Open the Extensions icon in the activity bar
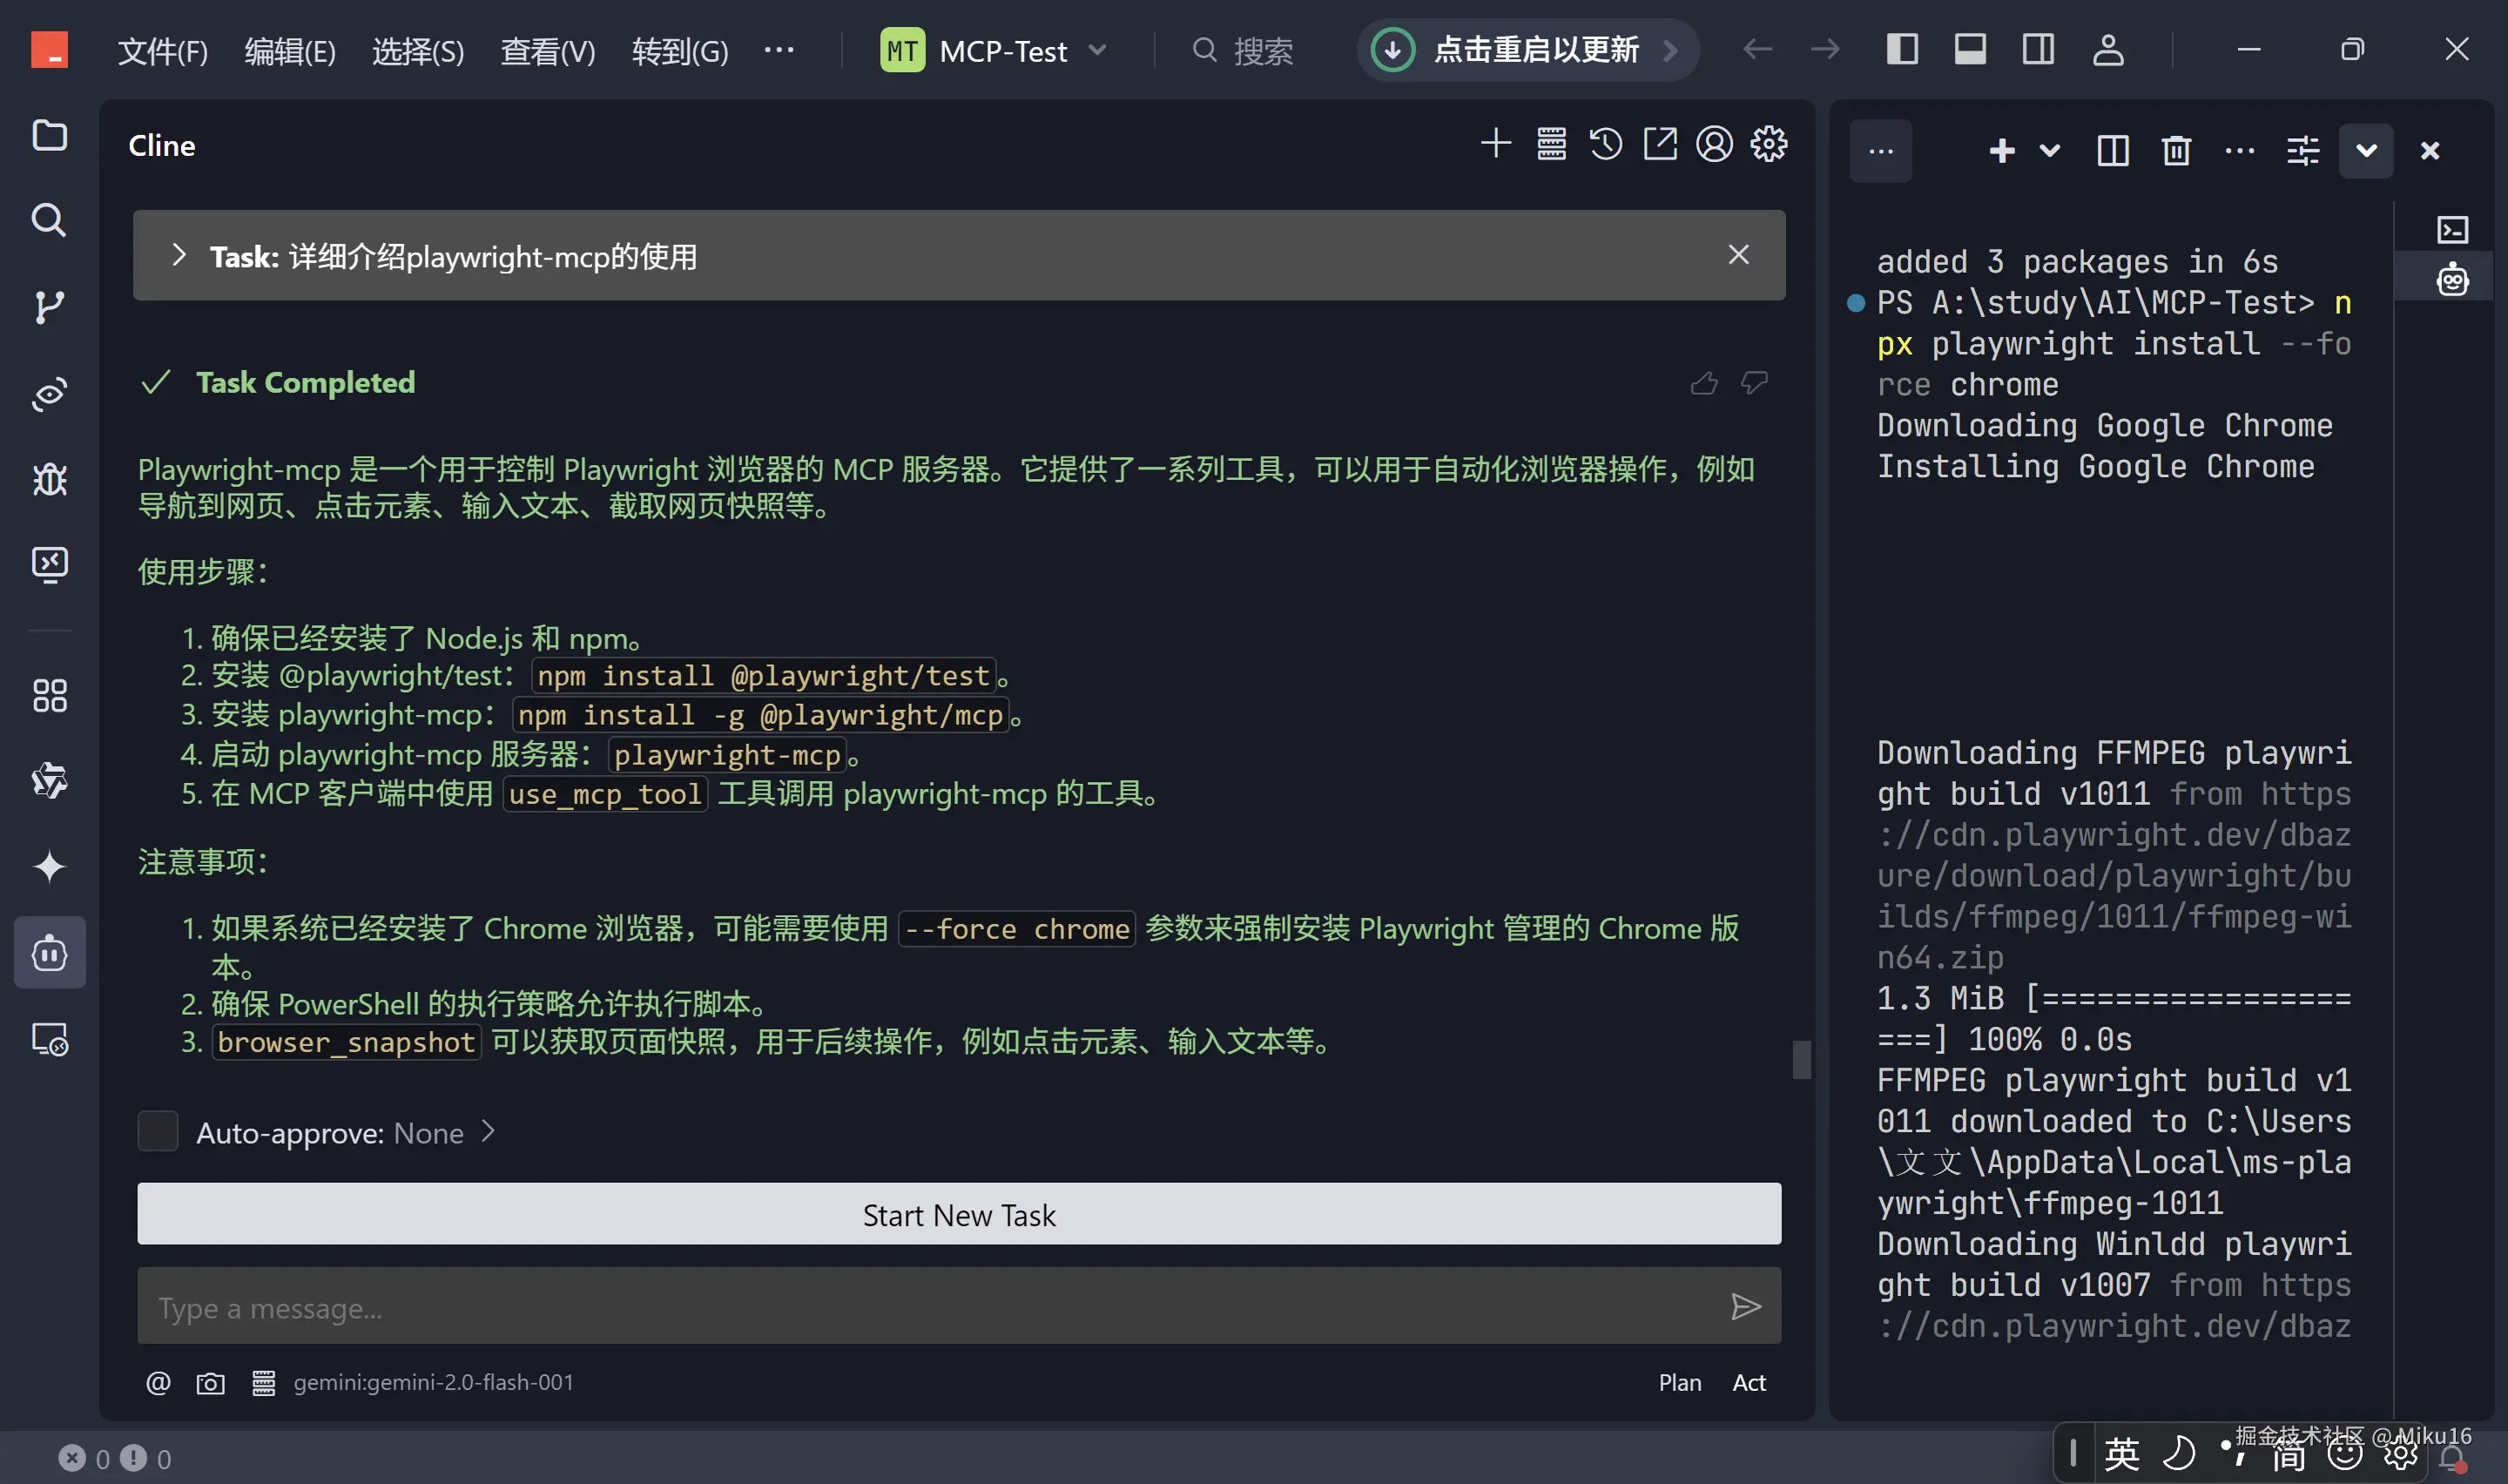 [x=49, y=695]
